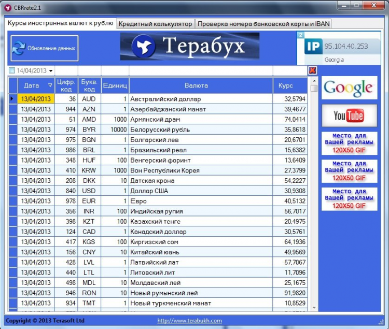Click the table scrollbar thumb
Viewport: 389px width, 329px height.
click(x=314, y=89)
